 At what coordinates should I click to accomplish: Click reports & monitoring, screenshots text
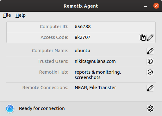tap(98, 75)
